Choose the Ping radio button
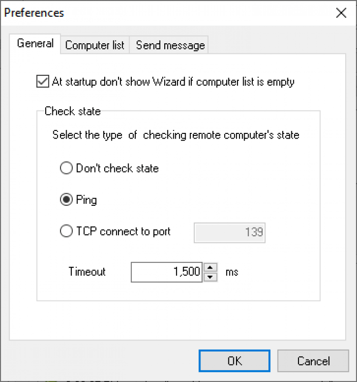Viewport: 357px width, 382px height. pos(66,200)
